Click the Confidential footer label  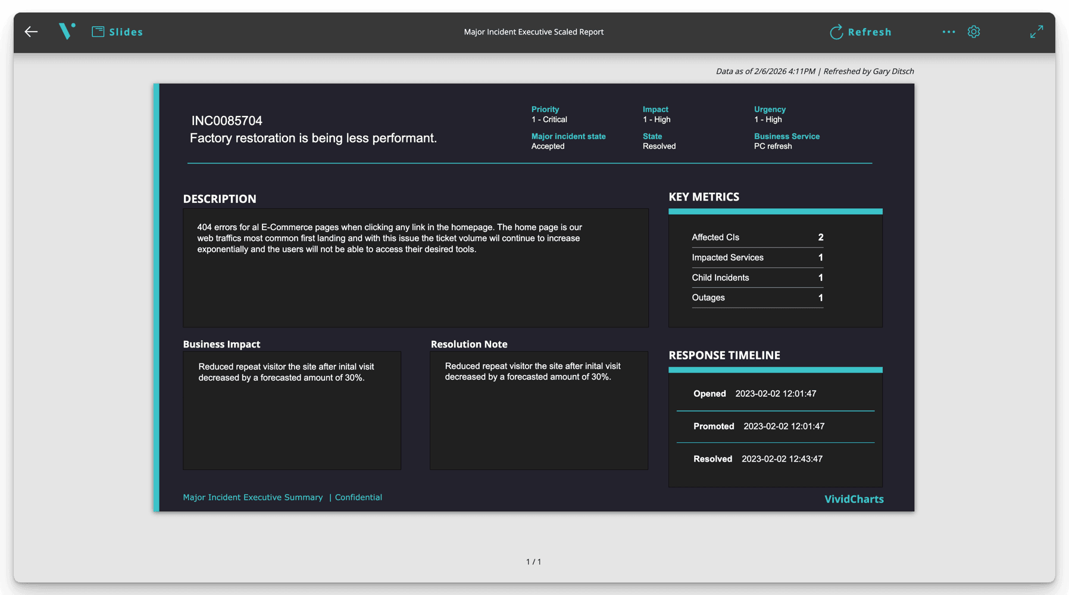pyautogui.click(x=358, y=497)
